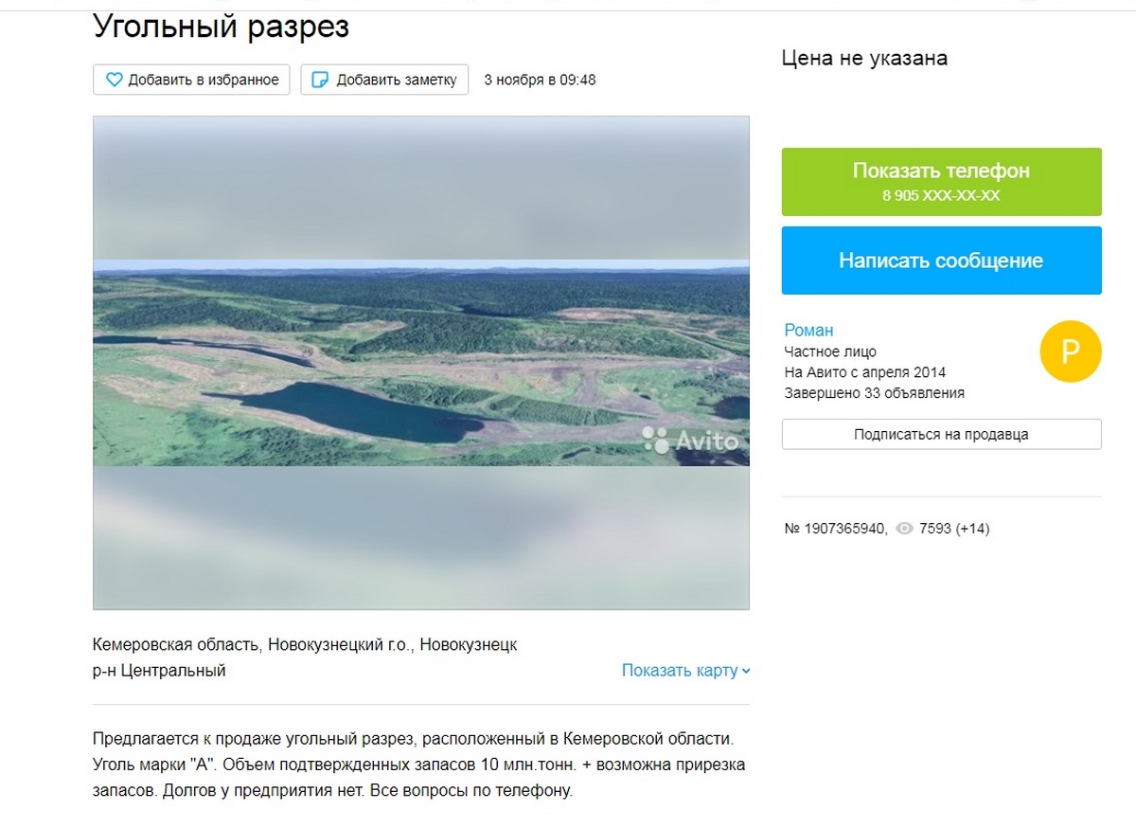Click the Кемеровская область address line
The image size is (1136, 828).
coord(305,645)
